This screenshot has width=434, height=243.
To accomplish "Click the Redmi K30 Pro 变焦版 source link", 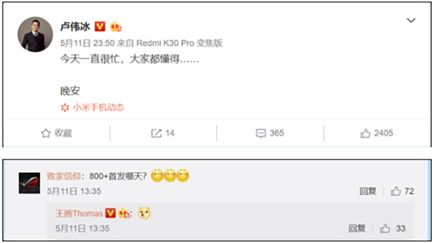I will 180,43.
